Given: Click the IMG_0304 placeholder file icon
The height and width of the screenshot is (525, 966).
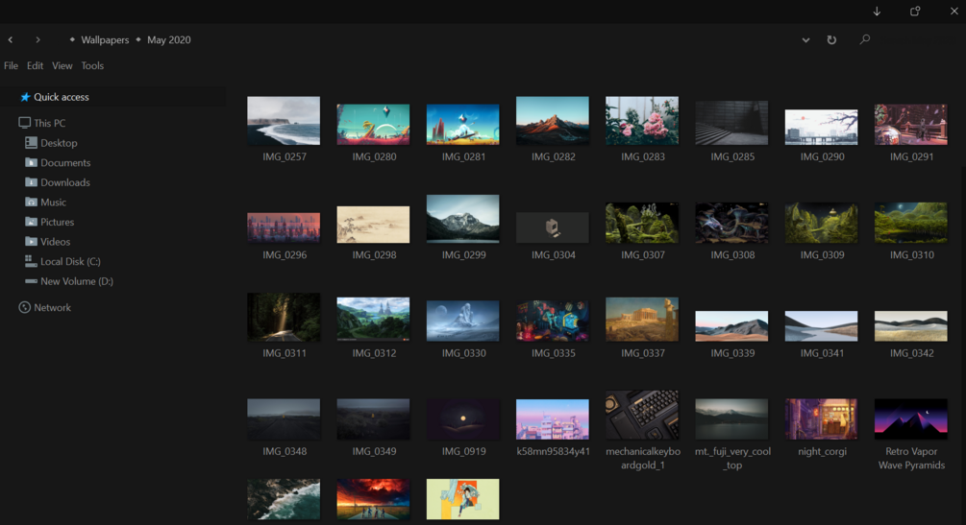Looking at the screenshot, I should (553, 227).
